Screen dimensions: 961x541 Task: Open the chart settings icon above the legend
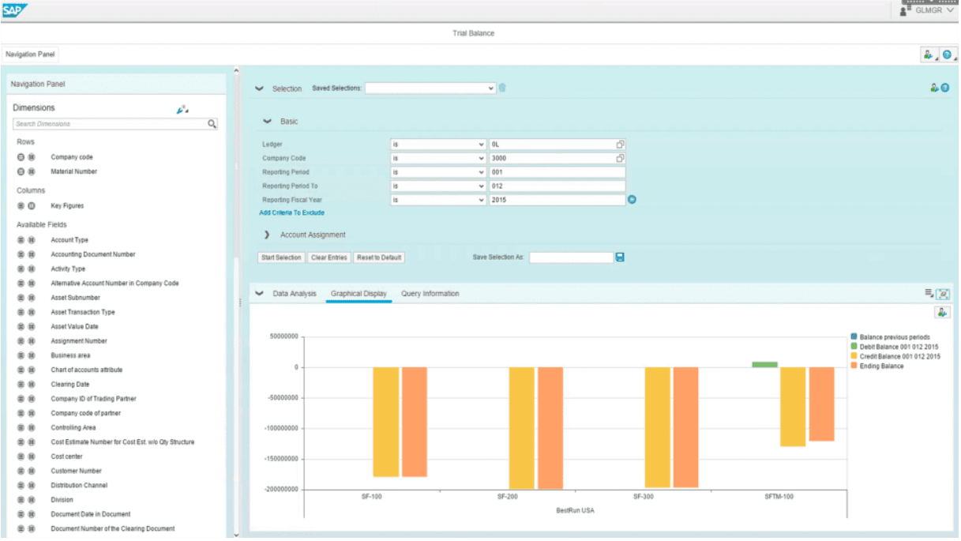pyautogui.click(x=942, y=313)
